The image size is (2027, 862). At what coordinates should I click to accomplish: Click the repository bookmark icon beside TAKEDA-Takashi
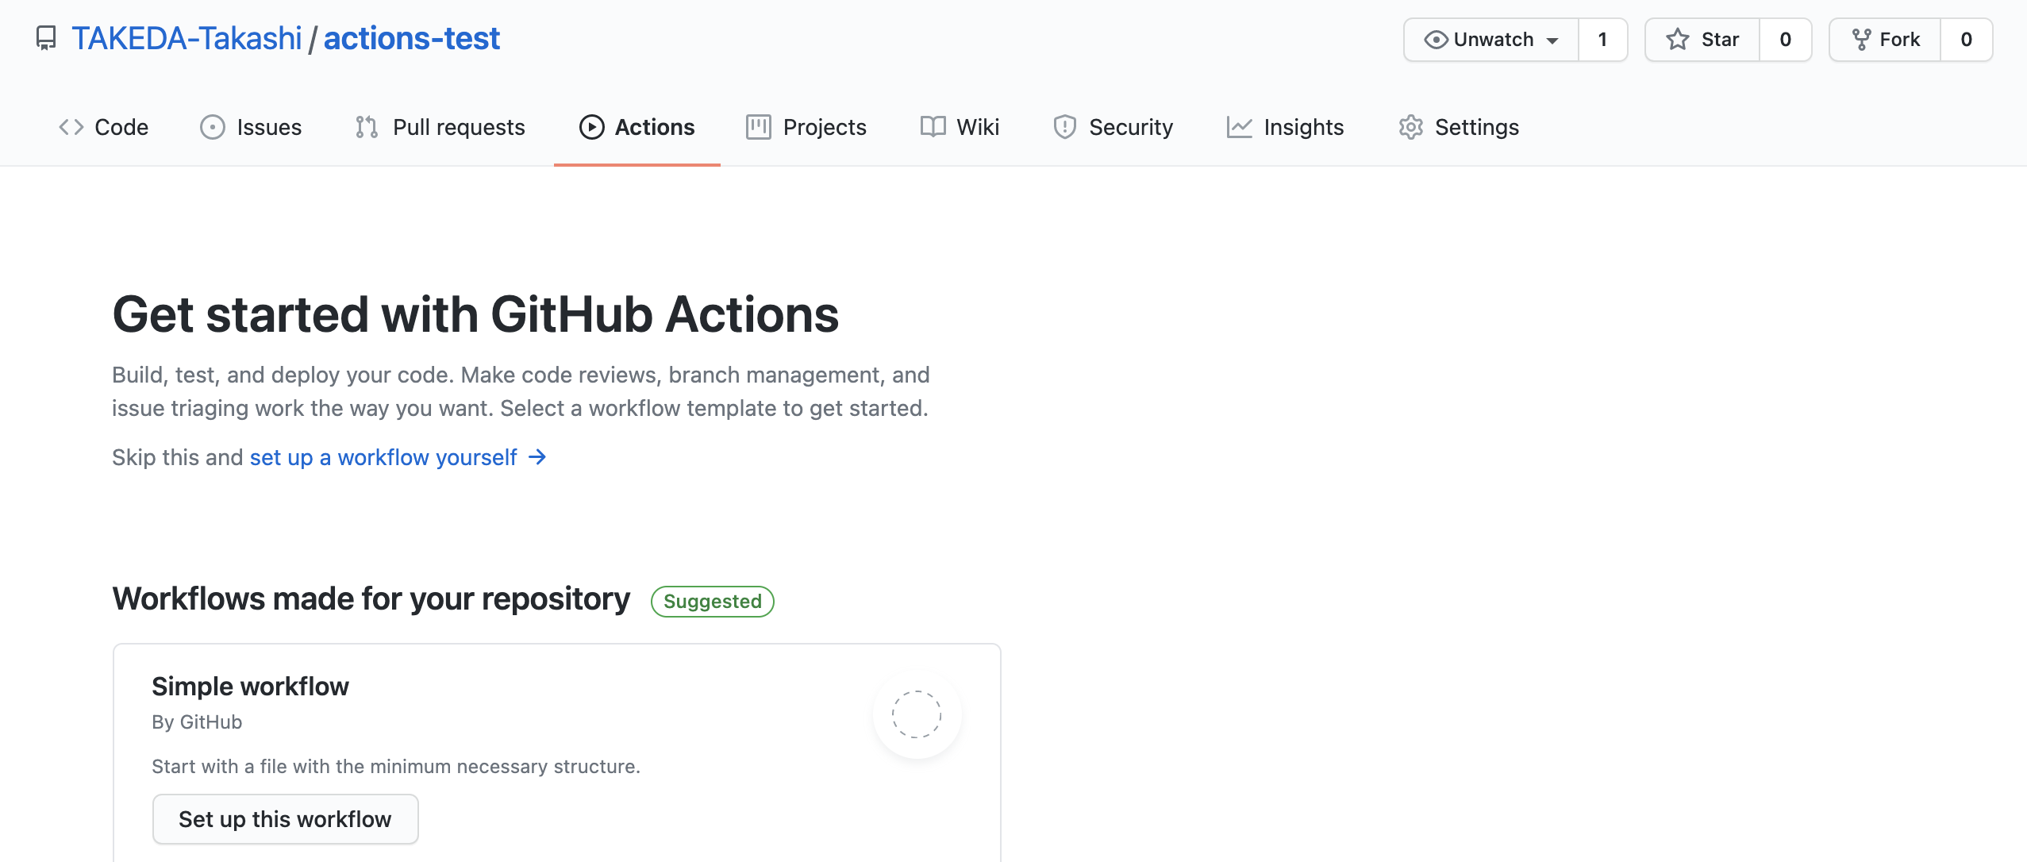[x=45, y=37]
